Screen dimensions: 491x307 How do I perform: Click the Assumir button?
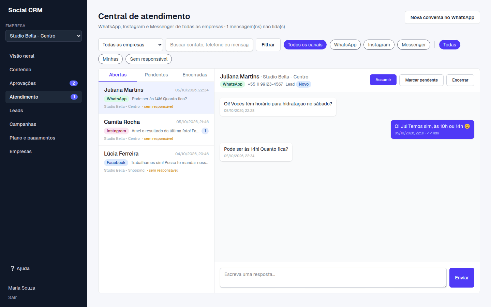pyautogui.click(x=383, y=80)
